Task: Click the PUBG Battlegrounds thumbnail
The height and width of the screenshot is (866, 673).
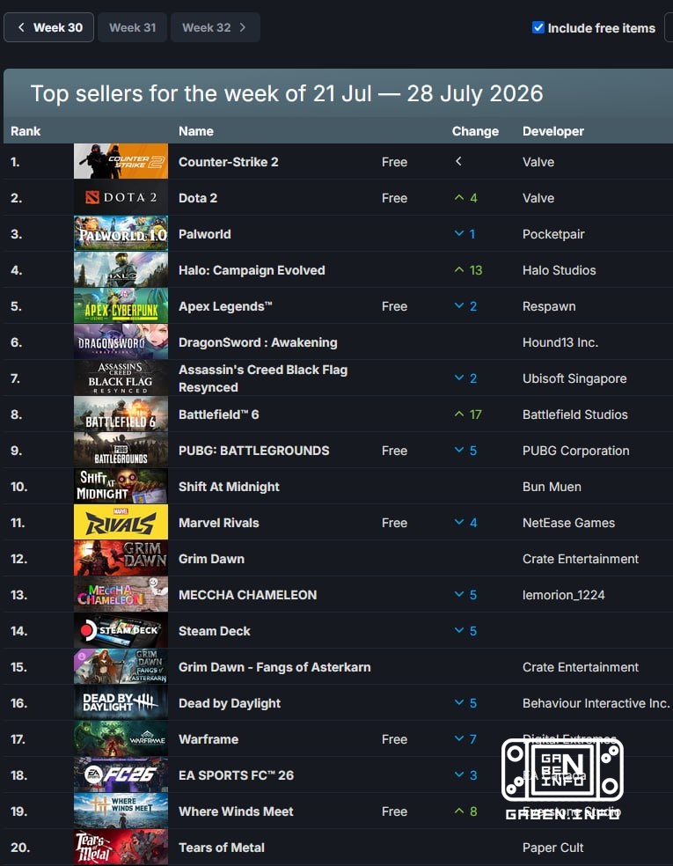Action: [x=121, y=450]
